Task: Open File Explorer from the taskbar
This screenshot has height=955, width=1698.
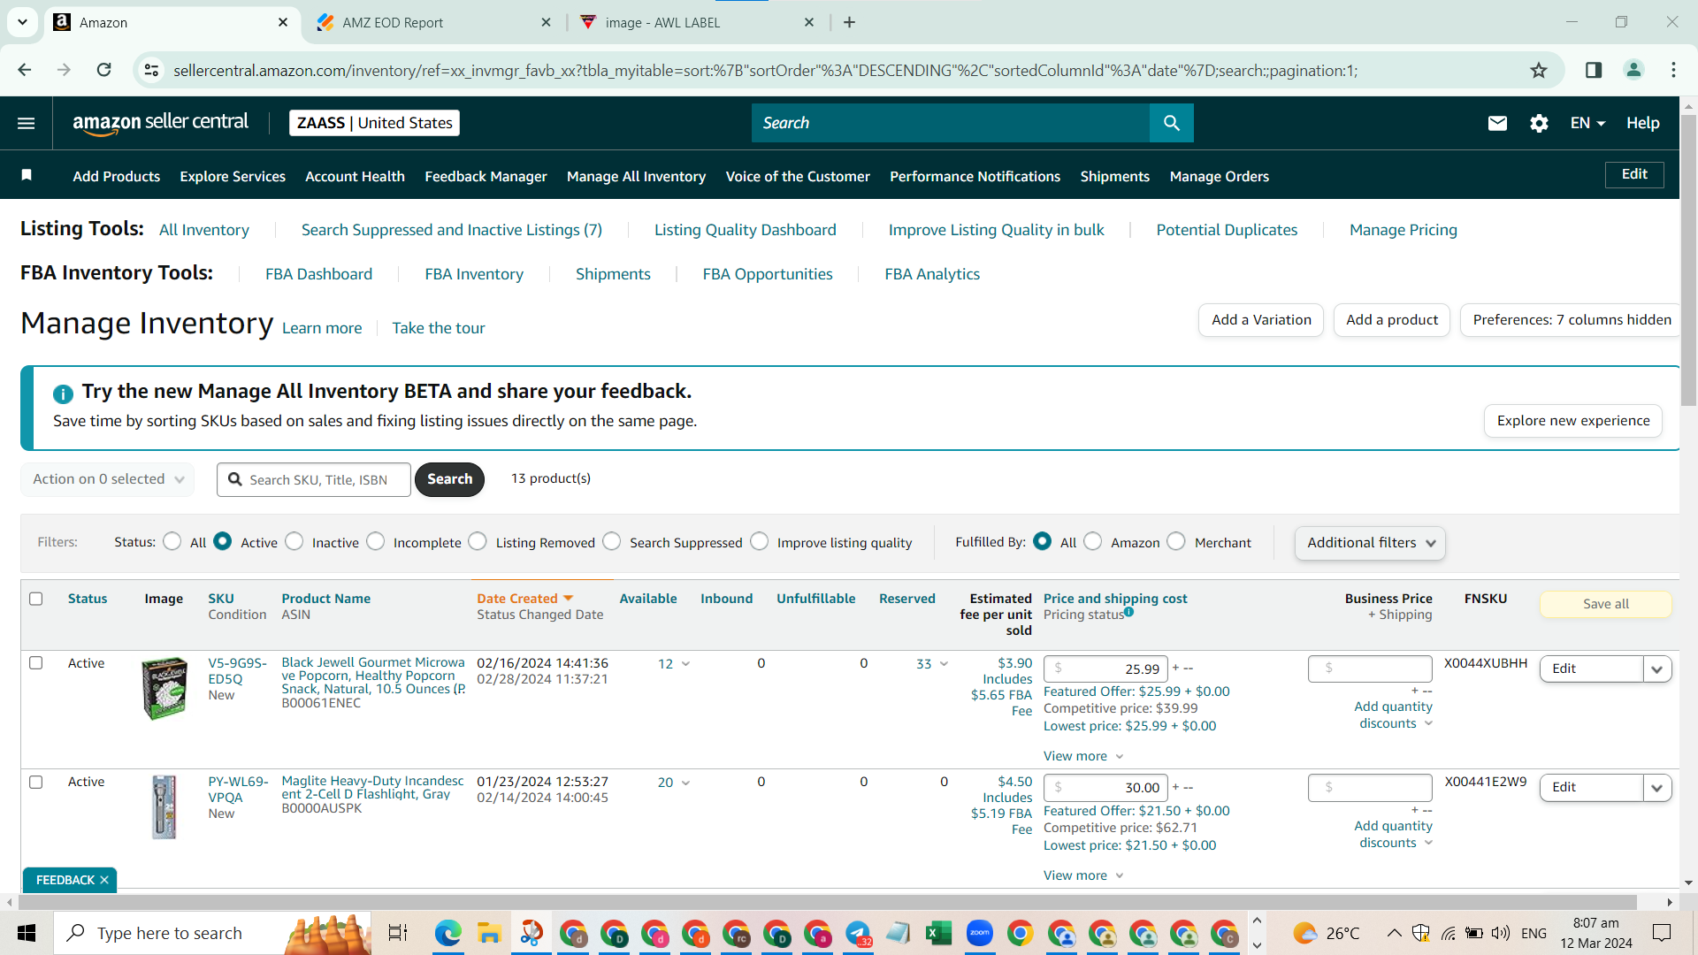Action: pyautogui.click(x=489, y=933)
